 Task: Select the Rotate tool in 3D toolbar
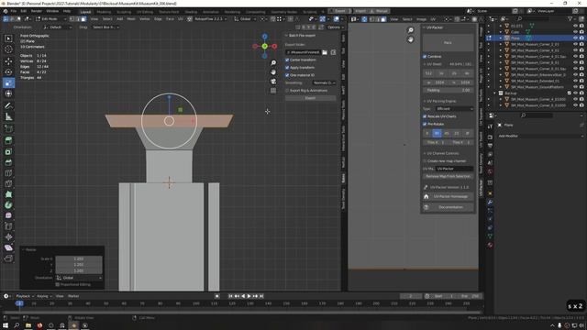8,71
